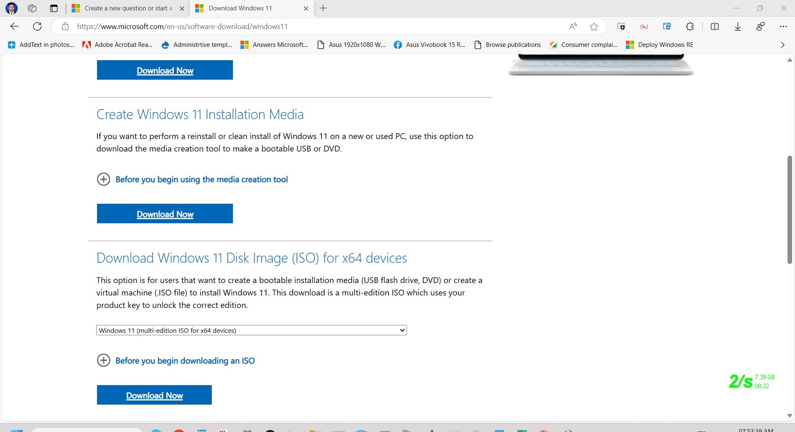Open the tab actions menu icon
795x432 pixels.
click(x=53, y=8)
